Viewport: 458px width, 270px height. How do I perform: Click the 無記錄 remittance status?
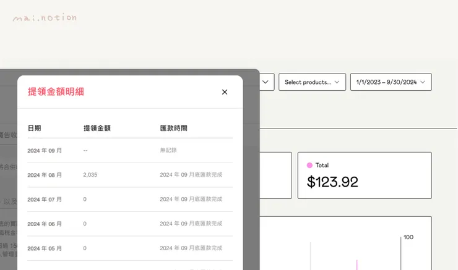pos(168,150)
